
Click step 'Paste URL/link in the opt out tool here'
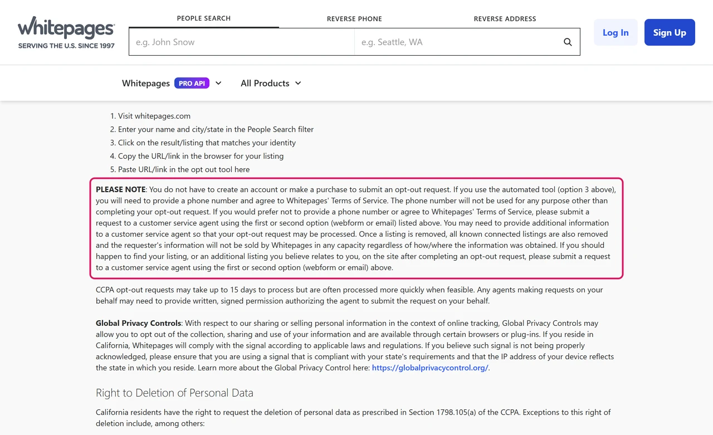click(184, 169)
